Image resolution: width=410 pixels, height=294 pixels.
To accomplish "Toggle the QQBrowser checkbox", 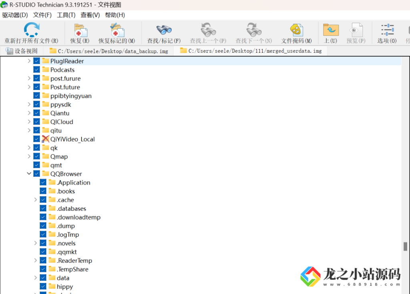I will point(36,173).
